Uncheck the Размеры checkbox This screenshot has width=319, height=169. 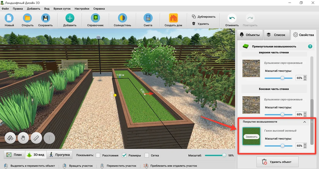pos(124,155)
